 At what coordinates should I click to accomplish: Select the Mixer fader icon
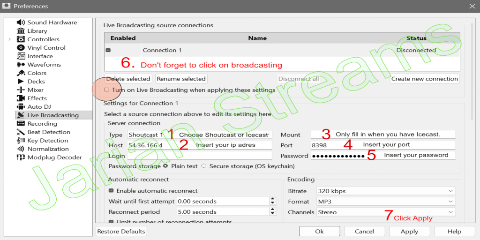(x=21, y=90)
